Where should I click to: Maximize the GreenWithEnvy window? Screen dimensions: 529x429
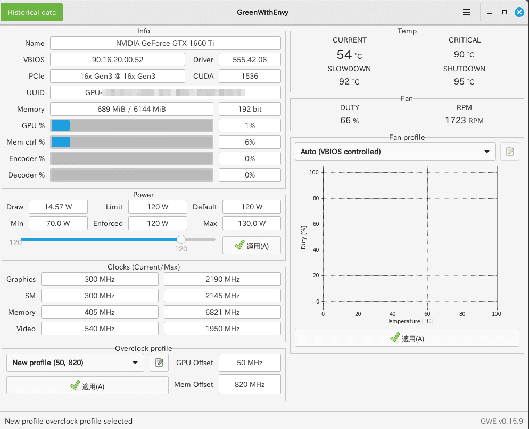click(x=505, y=12)
